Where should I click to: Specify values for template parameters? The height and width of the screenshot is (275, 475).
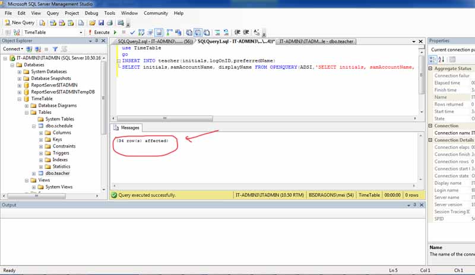[x=256, y=32]
